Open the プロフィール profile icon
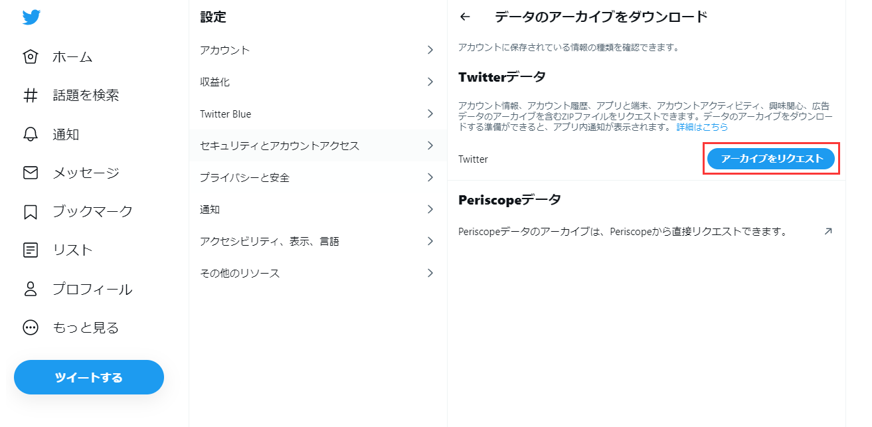 (31, 288)
